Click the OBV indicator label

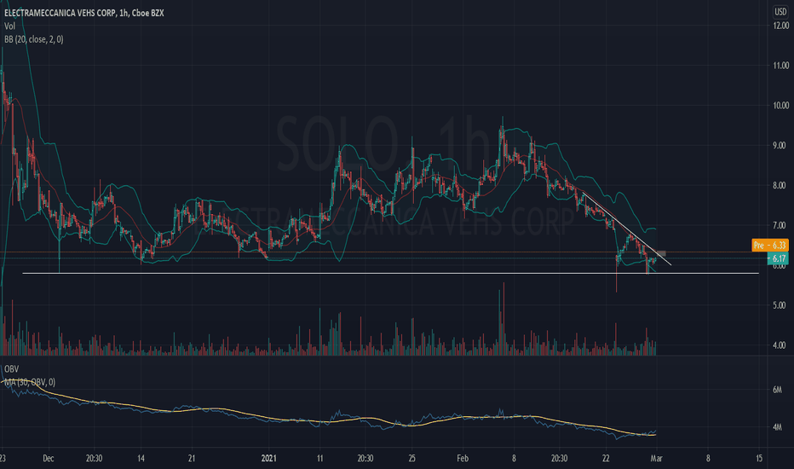tap(11, 368)
